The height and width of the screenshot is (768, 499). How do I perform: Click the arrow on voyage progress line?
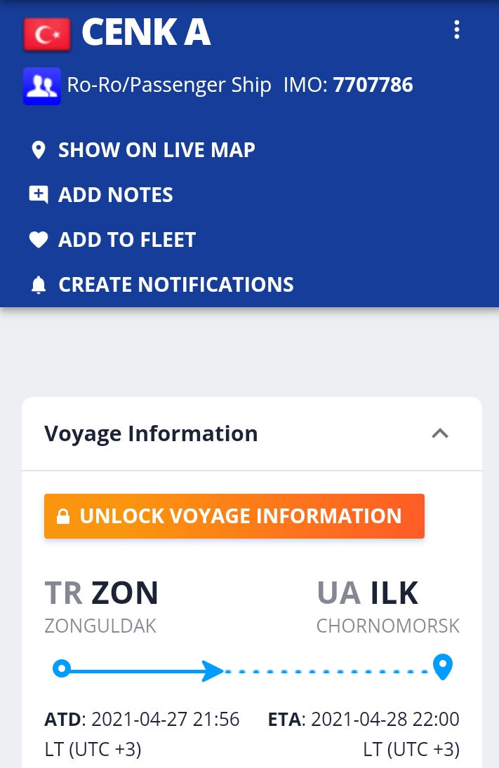[x=213, y=671]
